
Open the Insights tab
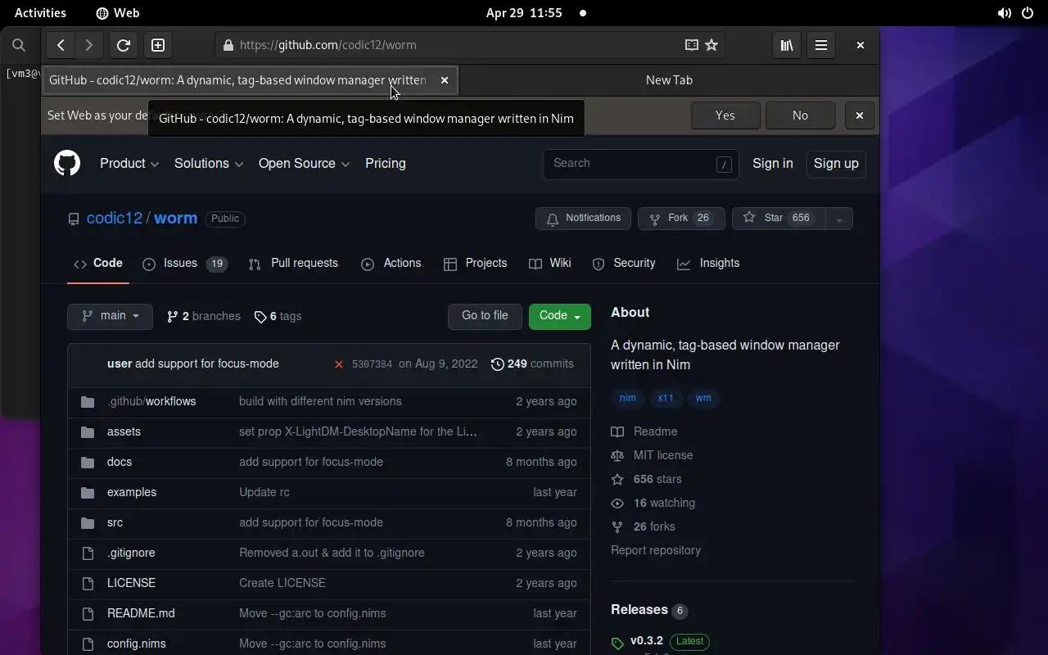708,263
